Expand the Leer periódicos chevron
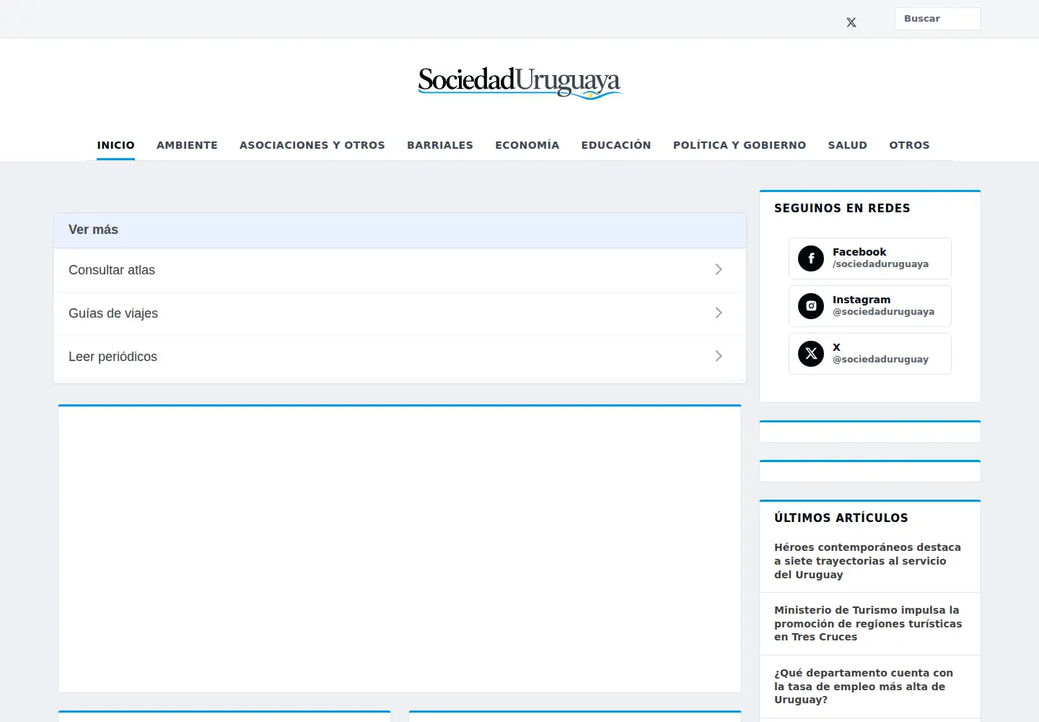The width and height of the screenshot is (1039, 722). click(x=719, y=356)
